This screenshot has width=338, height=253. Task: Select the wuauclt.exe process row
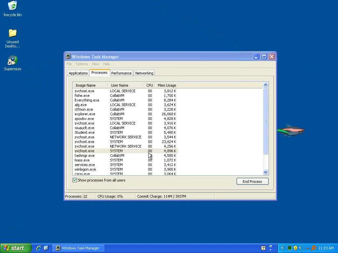click(x=125, y=128)
